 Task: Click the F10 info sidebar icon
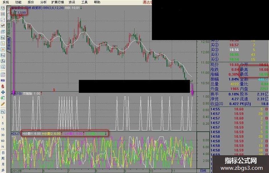click(x=3, y=37)
